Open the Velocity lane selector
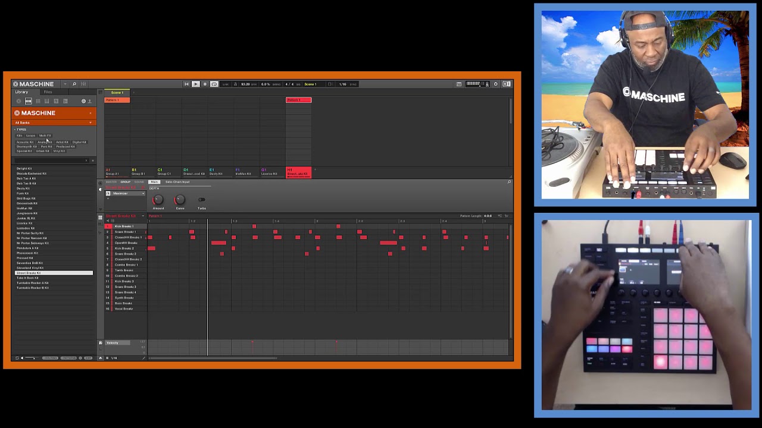 117,343
